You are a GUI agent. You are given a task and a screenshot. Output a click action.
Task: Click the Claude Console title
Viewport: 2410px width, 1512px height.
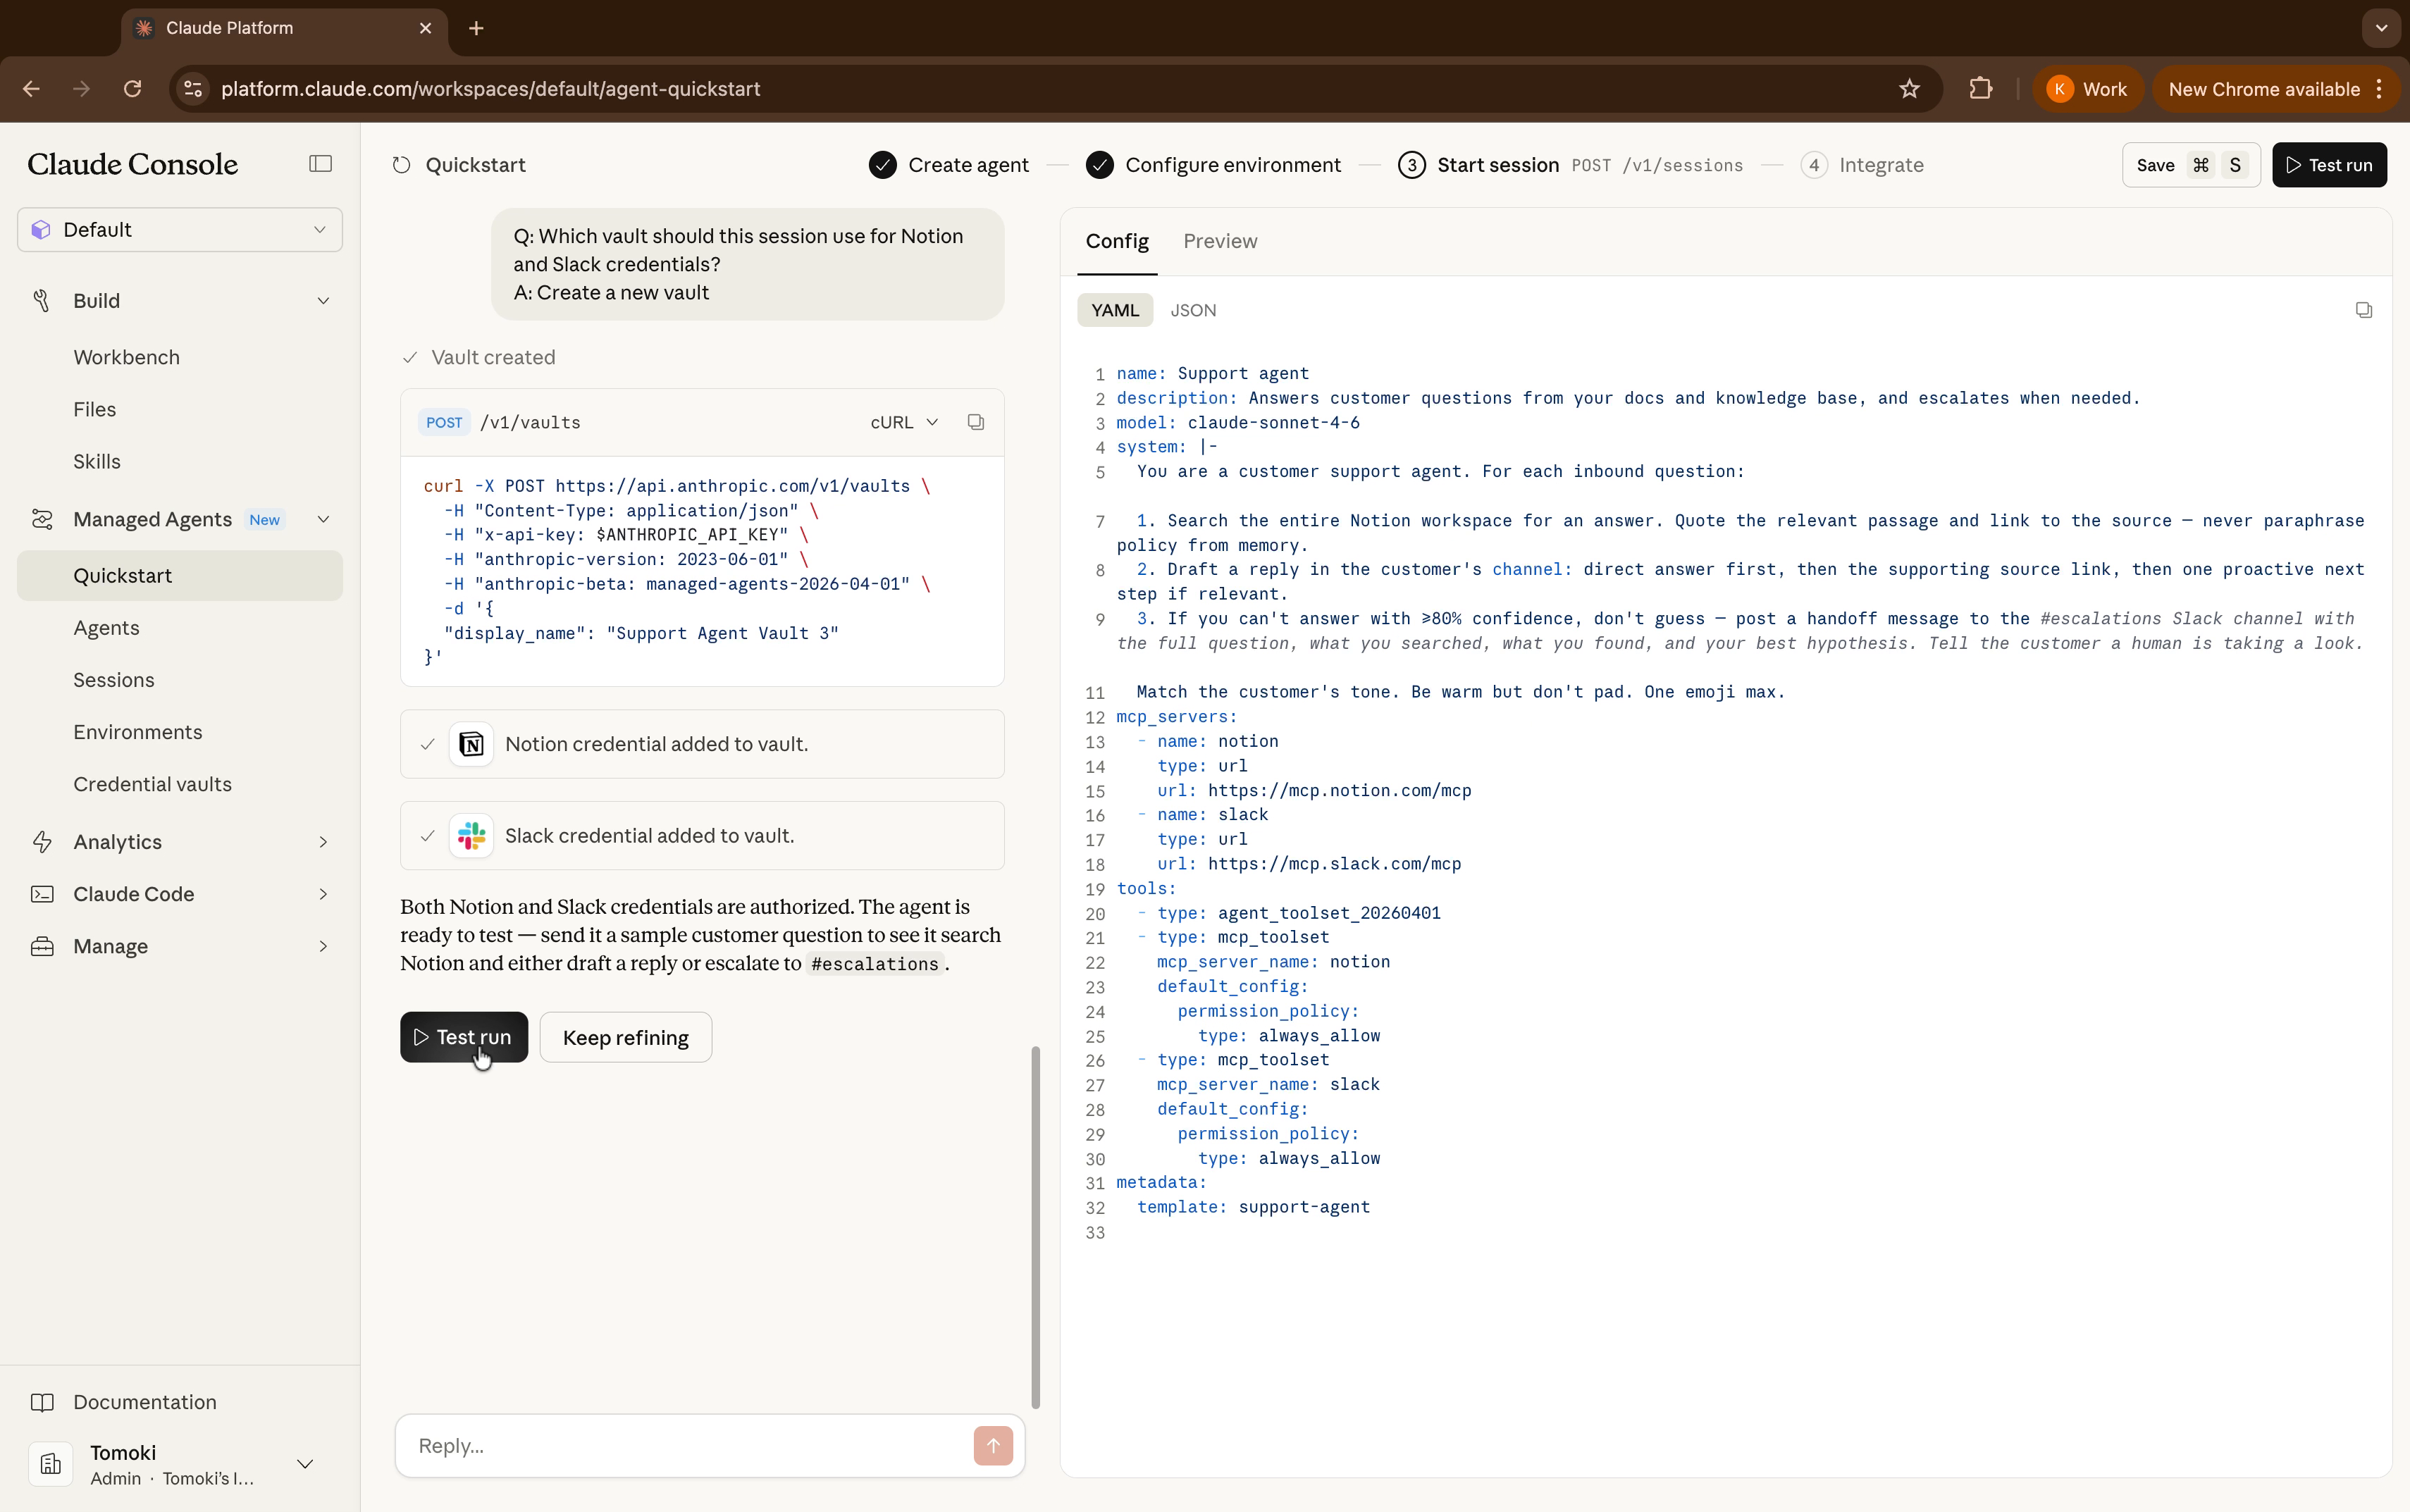coord(132,164)
